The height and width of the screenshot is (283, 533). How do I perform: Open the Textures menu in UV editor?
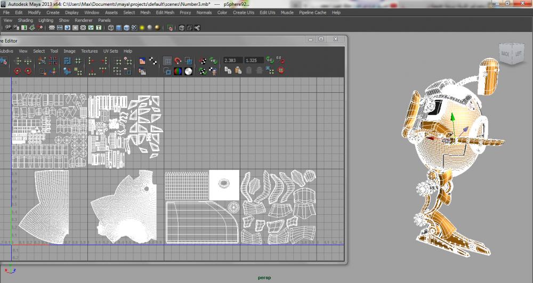[90, 51]
